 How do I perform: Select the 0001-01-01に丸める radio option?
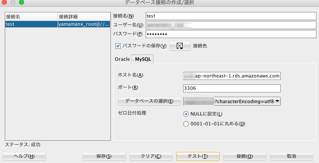click(x=186, y=124)
